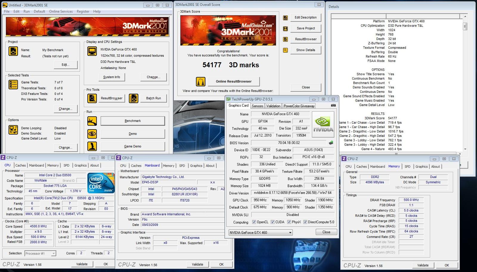
Task: Toggle the DirectCompute 5.0 checkbox
Action: (x=305, y=222)
